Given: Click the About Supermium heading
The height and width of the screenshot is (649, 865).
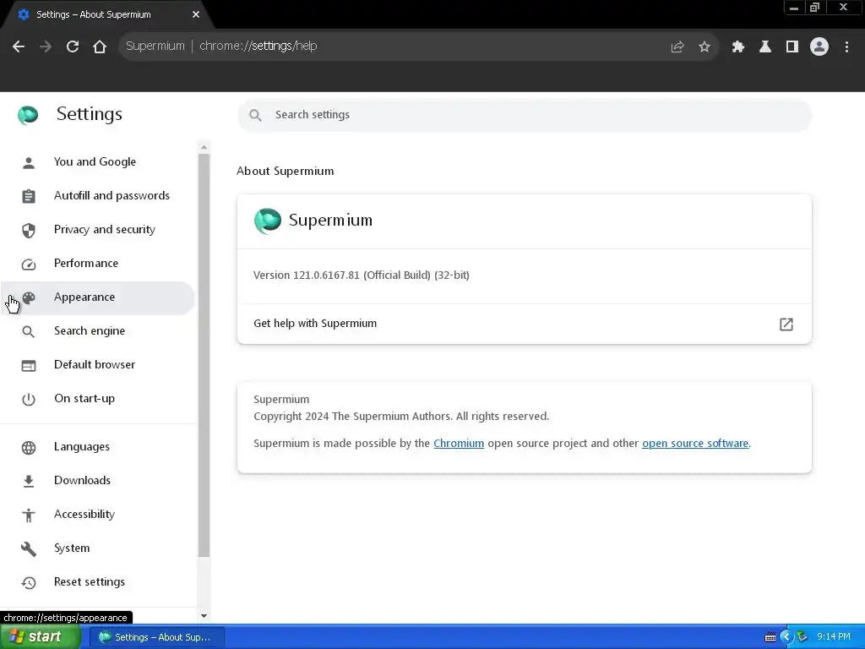Looking at the screenshot, I should (x=286, y=171).
